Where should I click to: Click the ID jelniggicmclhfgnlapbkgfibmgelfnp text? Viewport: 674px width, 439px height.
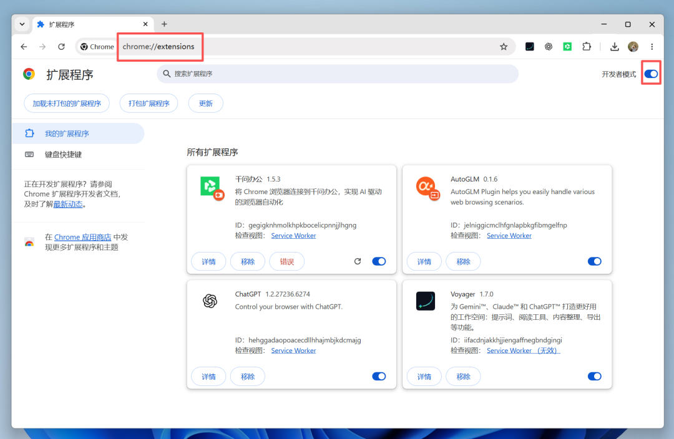point(509,225)
